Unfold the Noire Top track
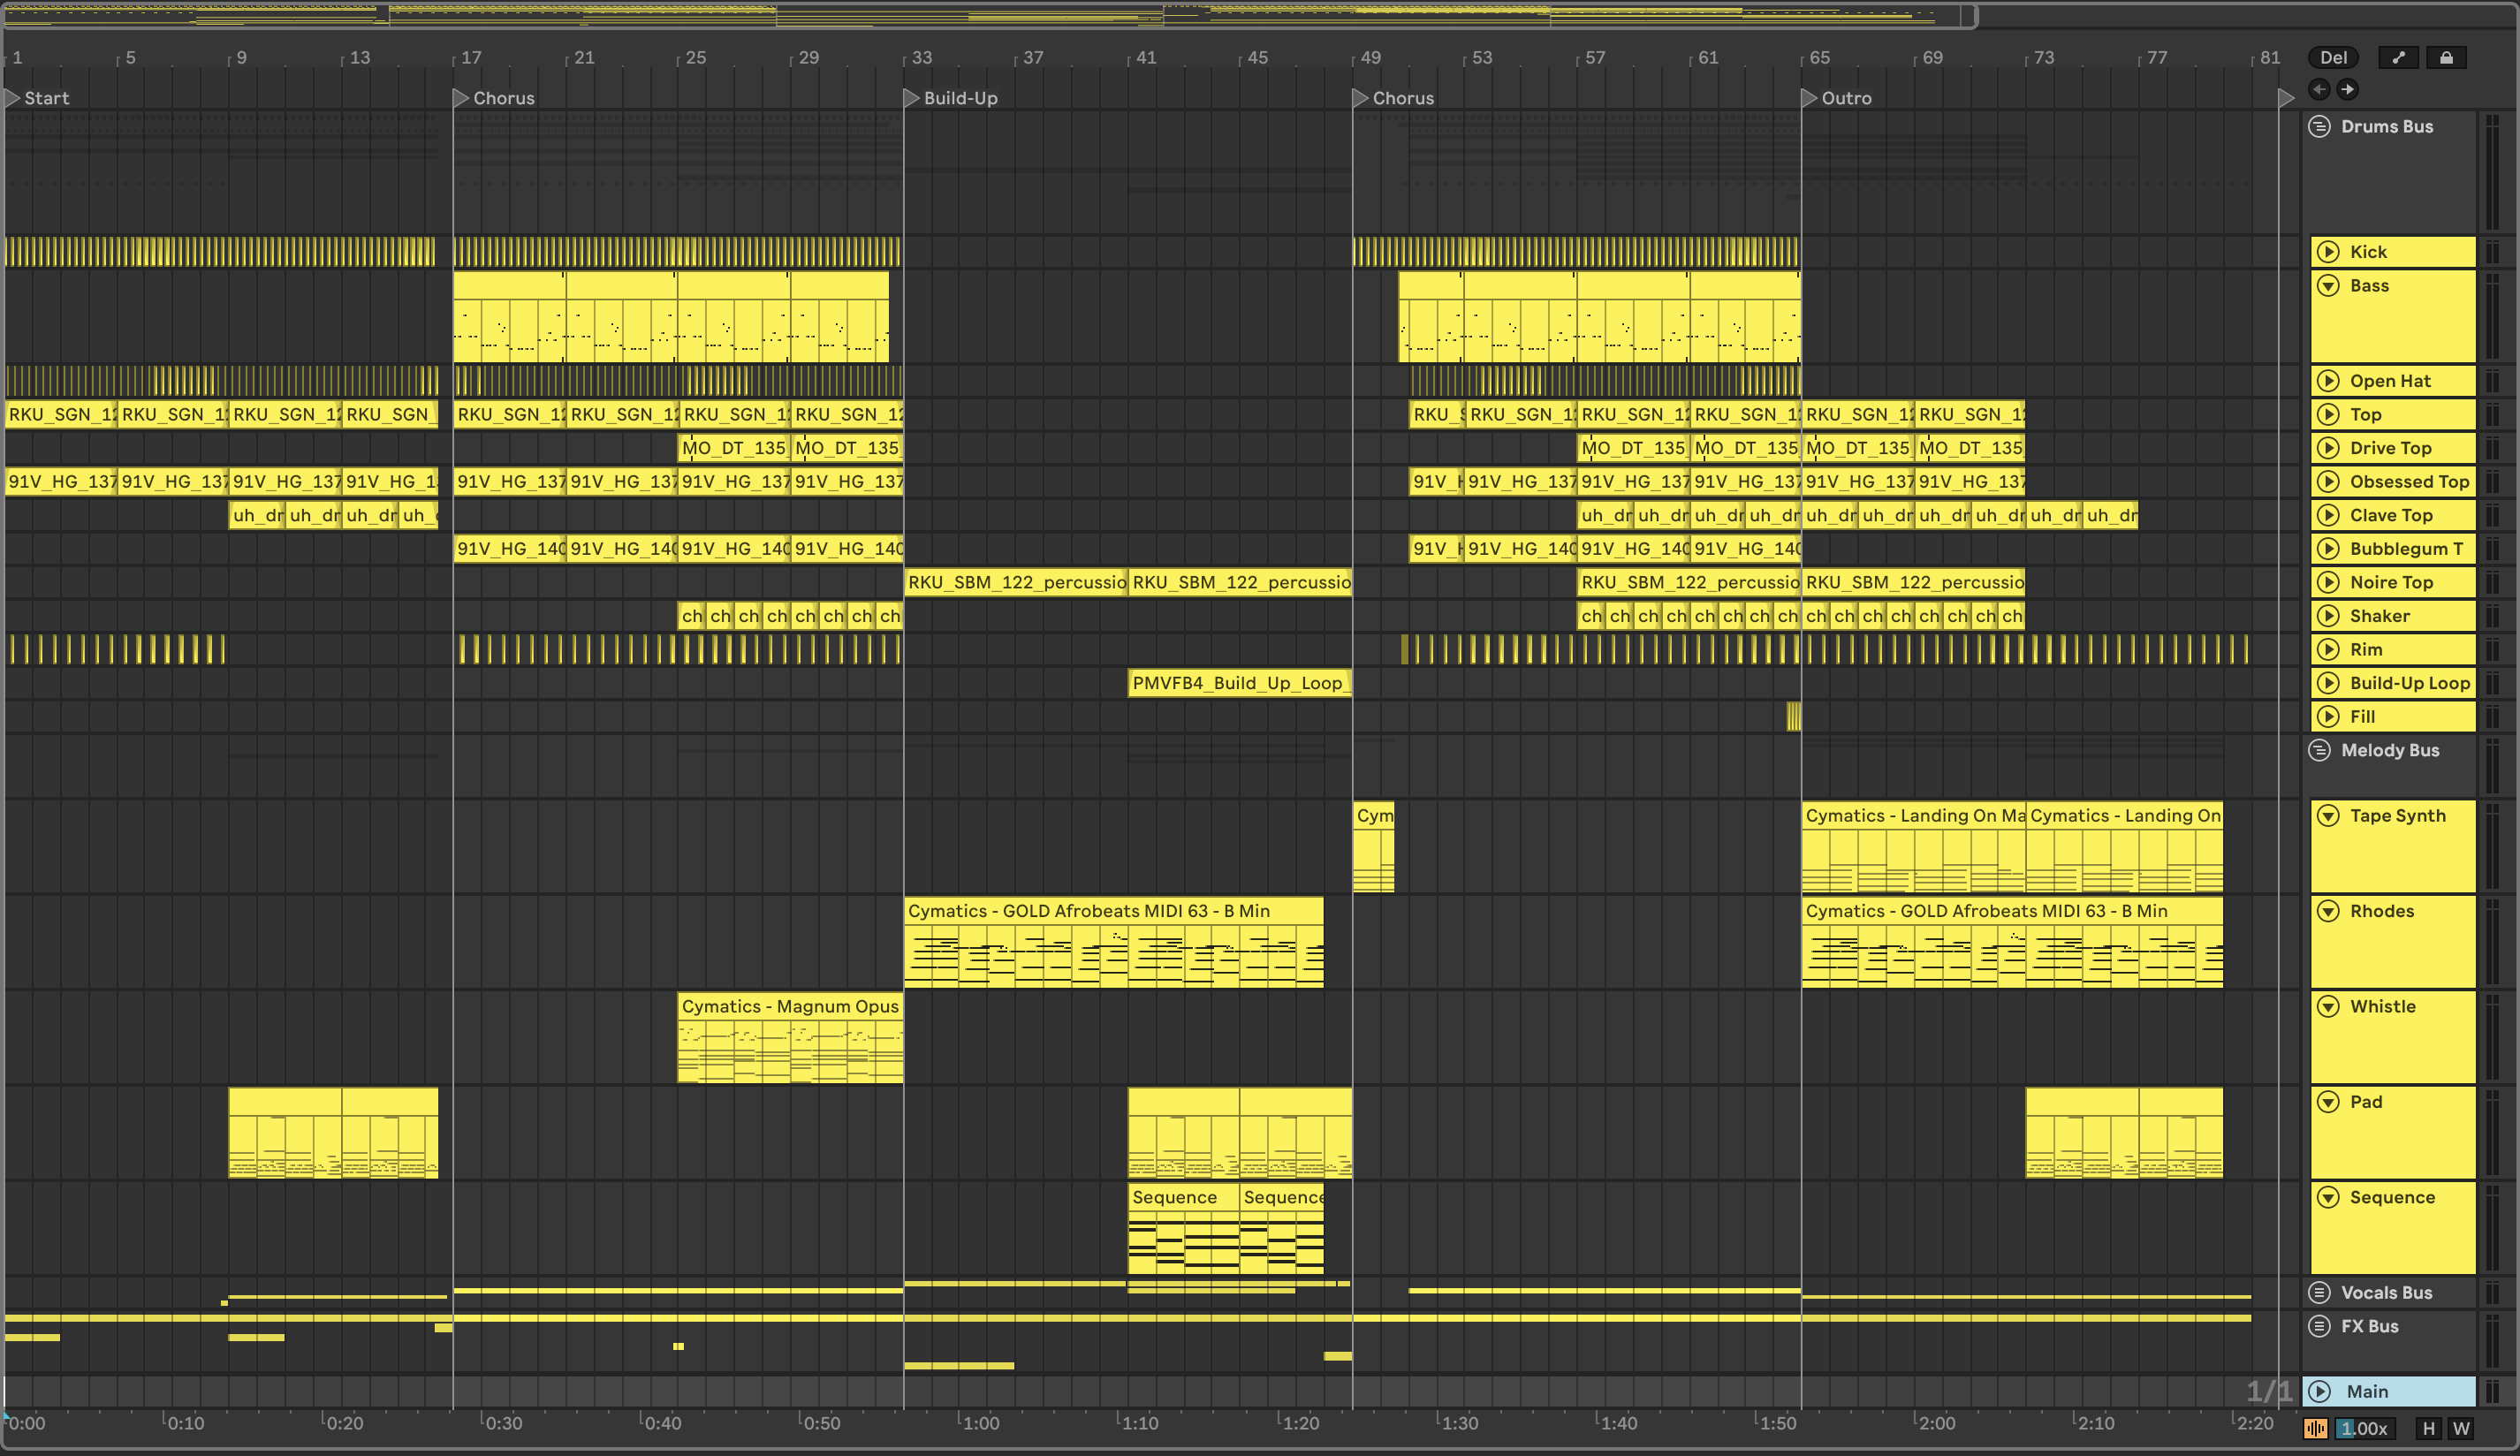The image size is (2520, 1456). coord(2328,583)
